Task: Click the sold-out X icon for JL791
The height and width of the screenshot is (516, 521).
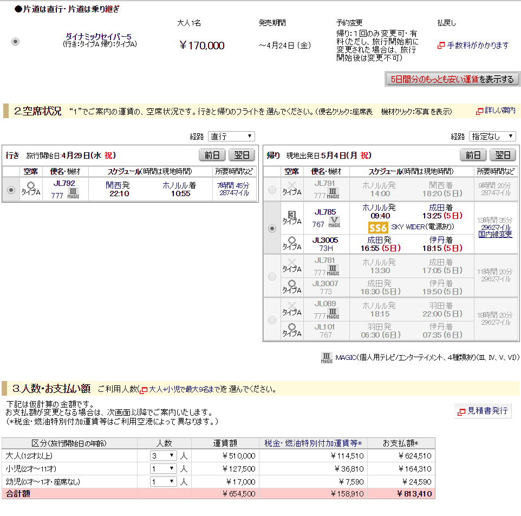Action: (x=292, y=185)
